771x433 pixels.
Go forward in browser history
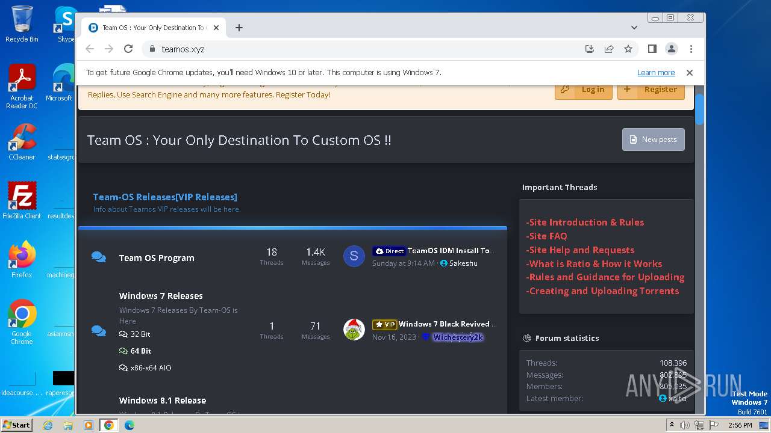(109, 49)
